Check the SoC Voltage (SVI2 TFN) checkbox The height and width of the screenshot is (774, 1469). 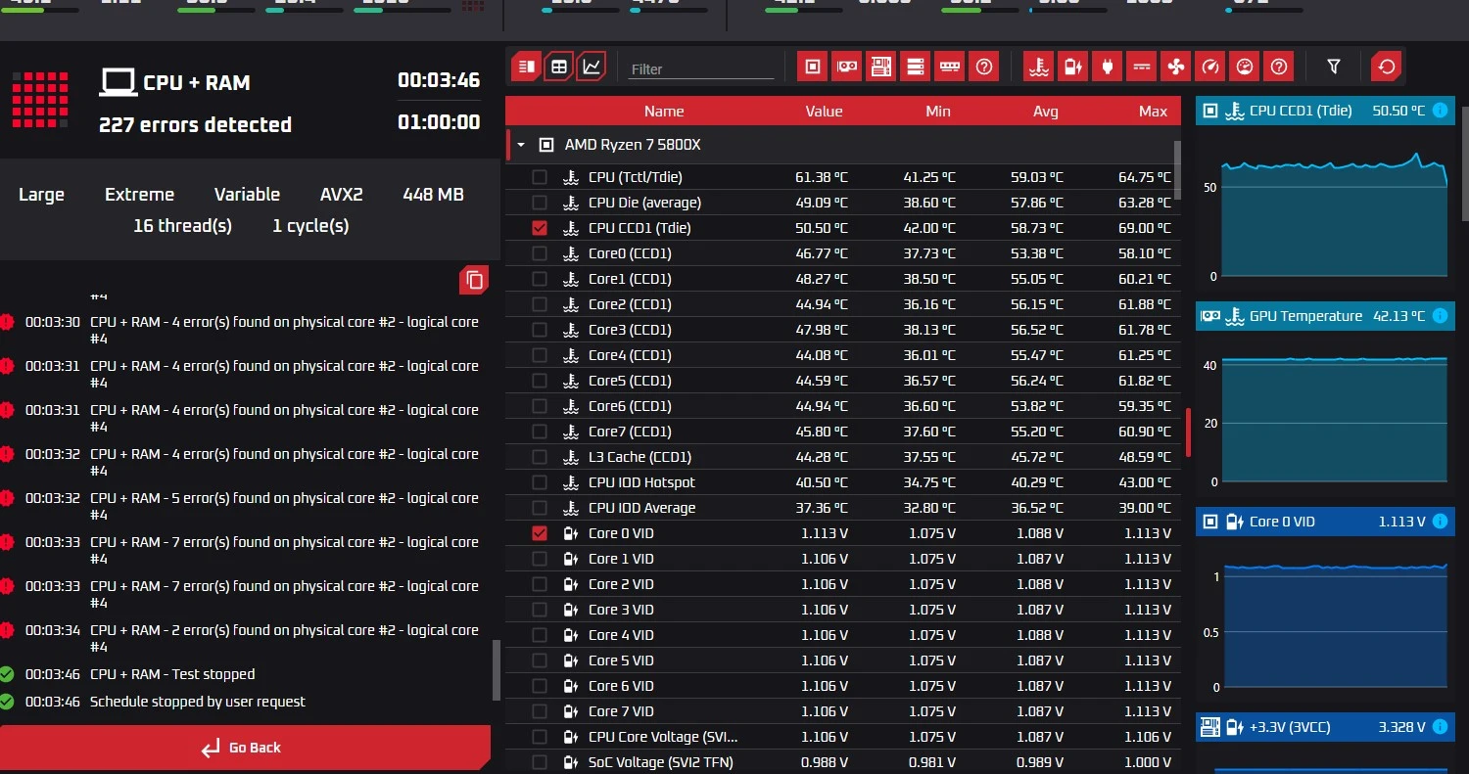coord(540,762)
